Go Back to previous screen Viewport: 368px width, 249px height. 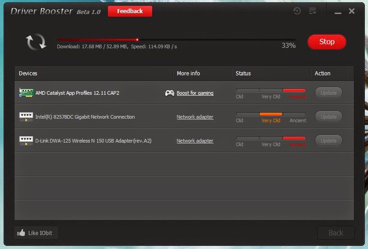(335, 233)
